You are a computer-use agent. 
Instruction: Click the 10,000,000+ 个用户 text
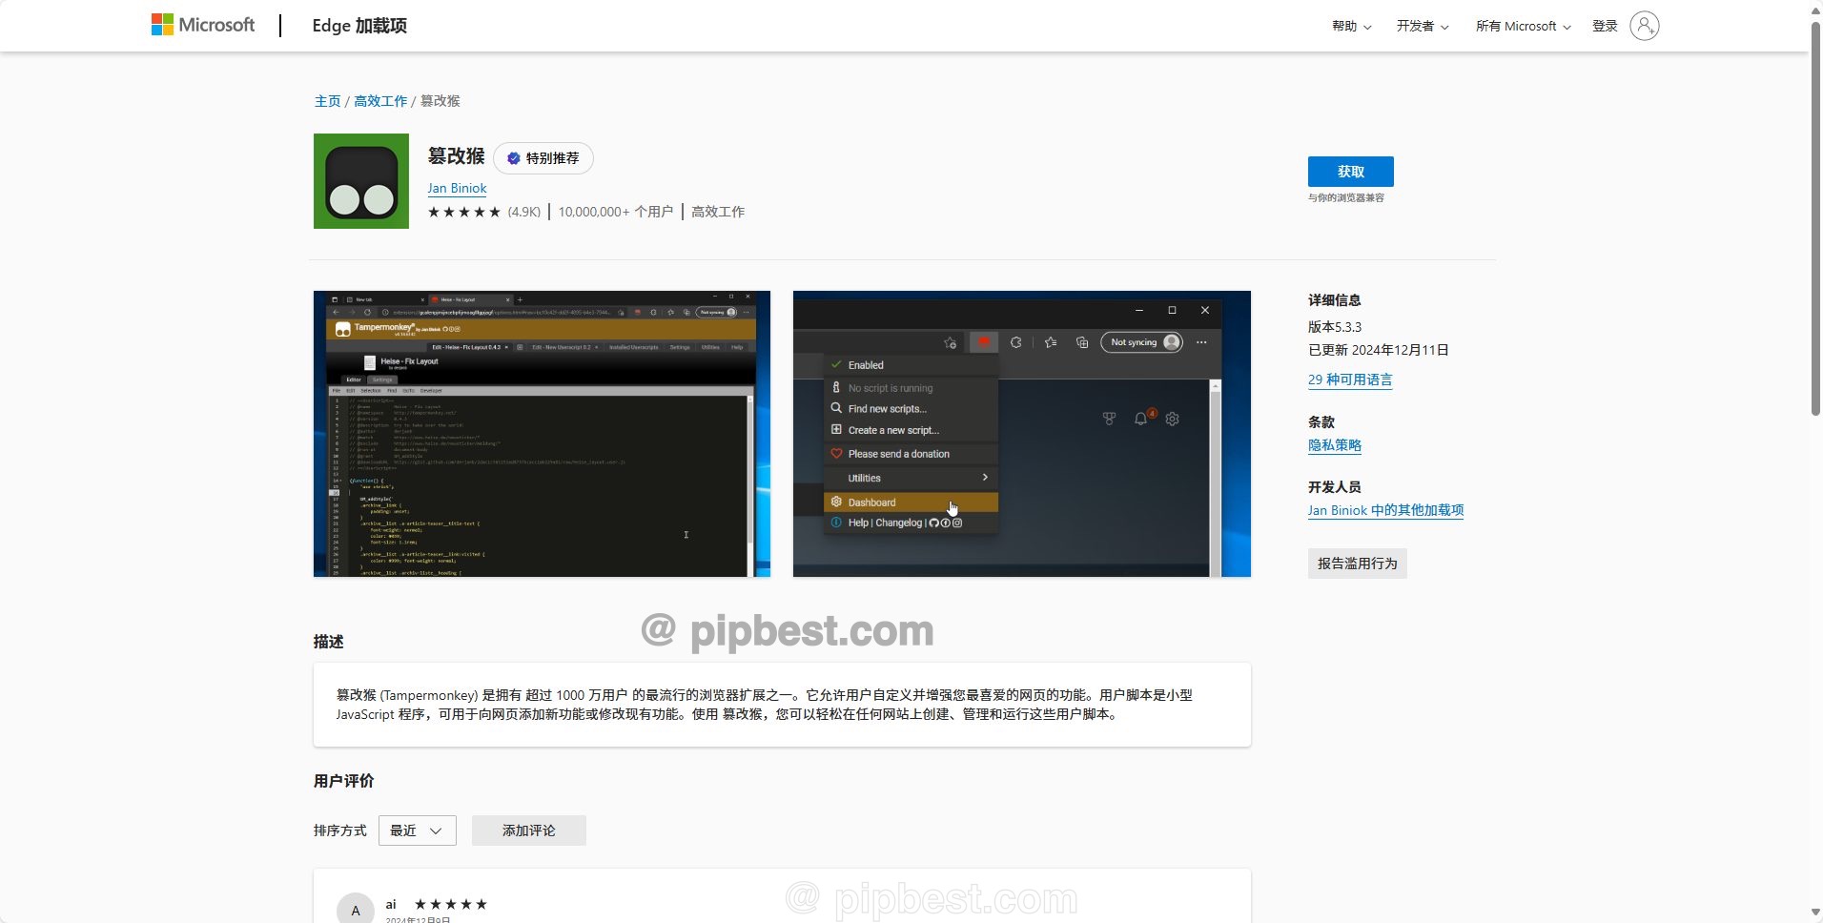coord(616,212)
